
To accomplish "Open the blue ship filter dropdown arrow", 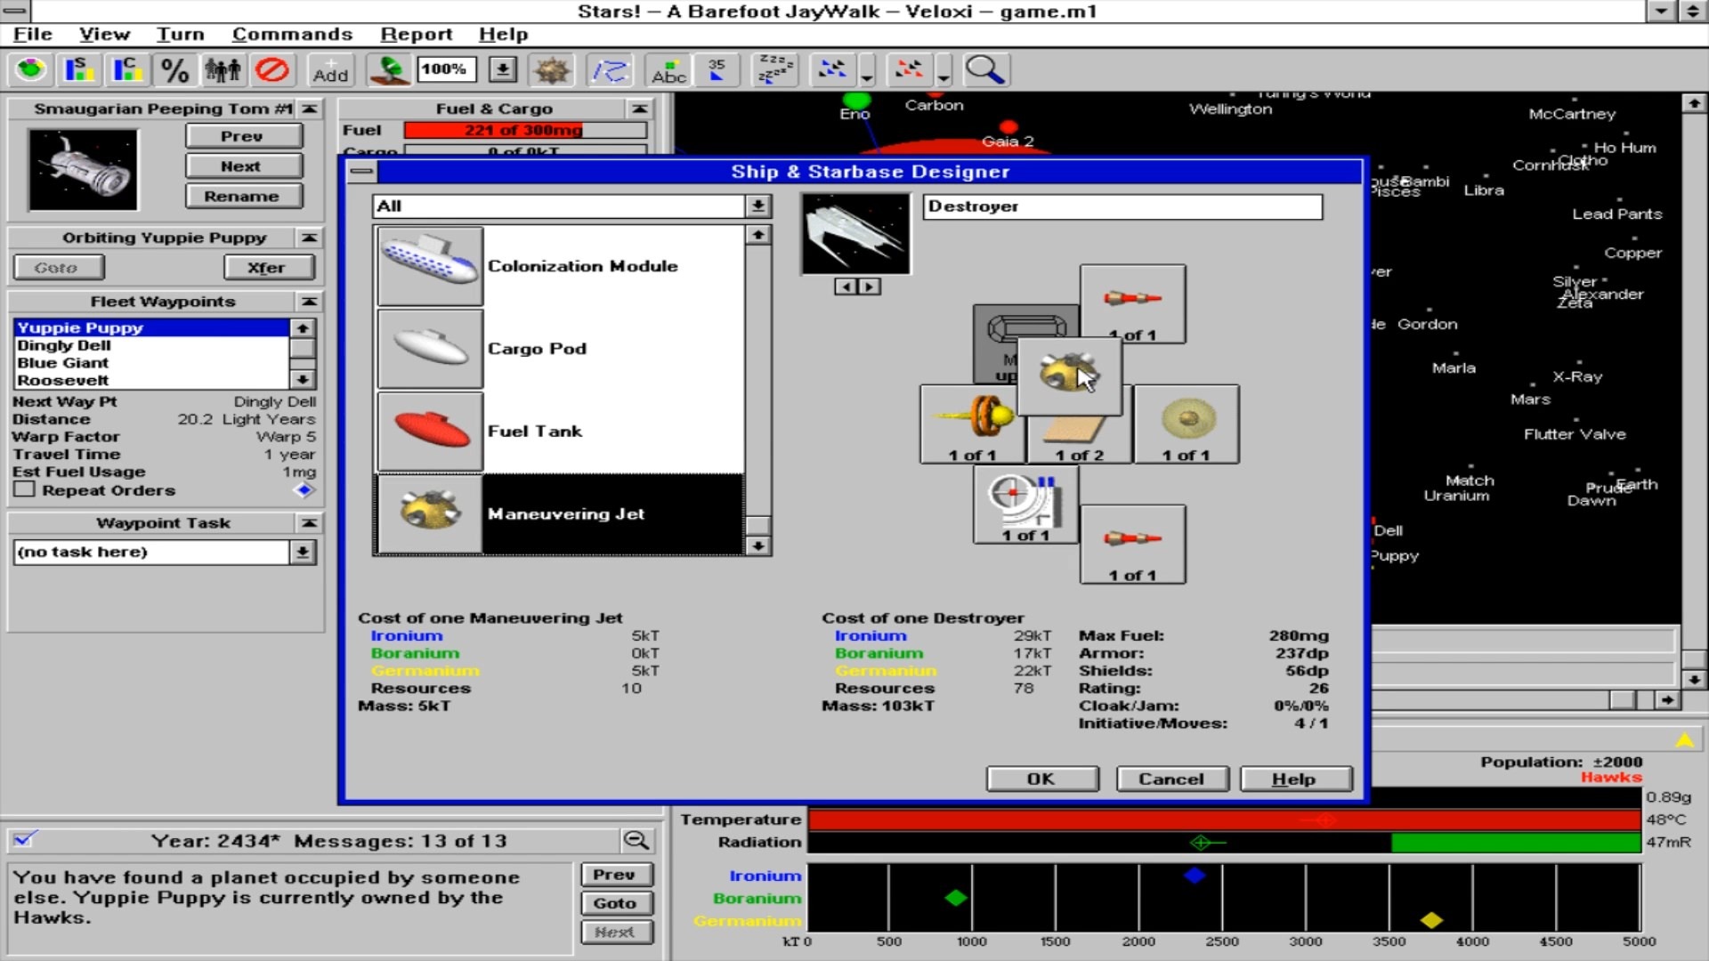I will tap(866, 69).
